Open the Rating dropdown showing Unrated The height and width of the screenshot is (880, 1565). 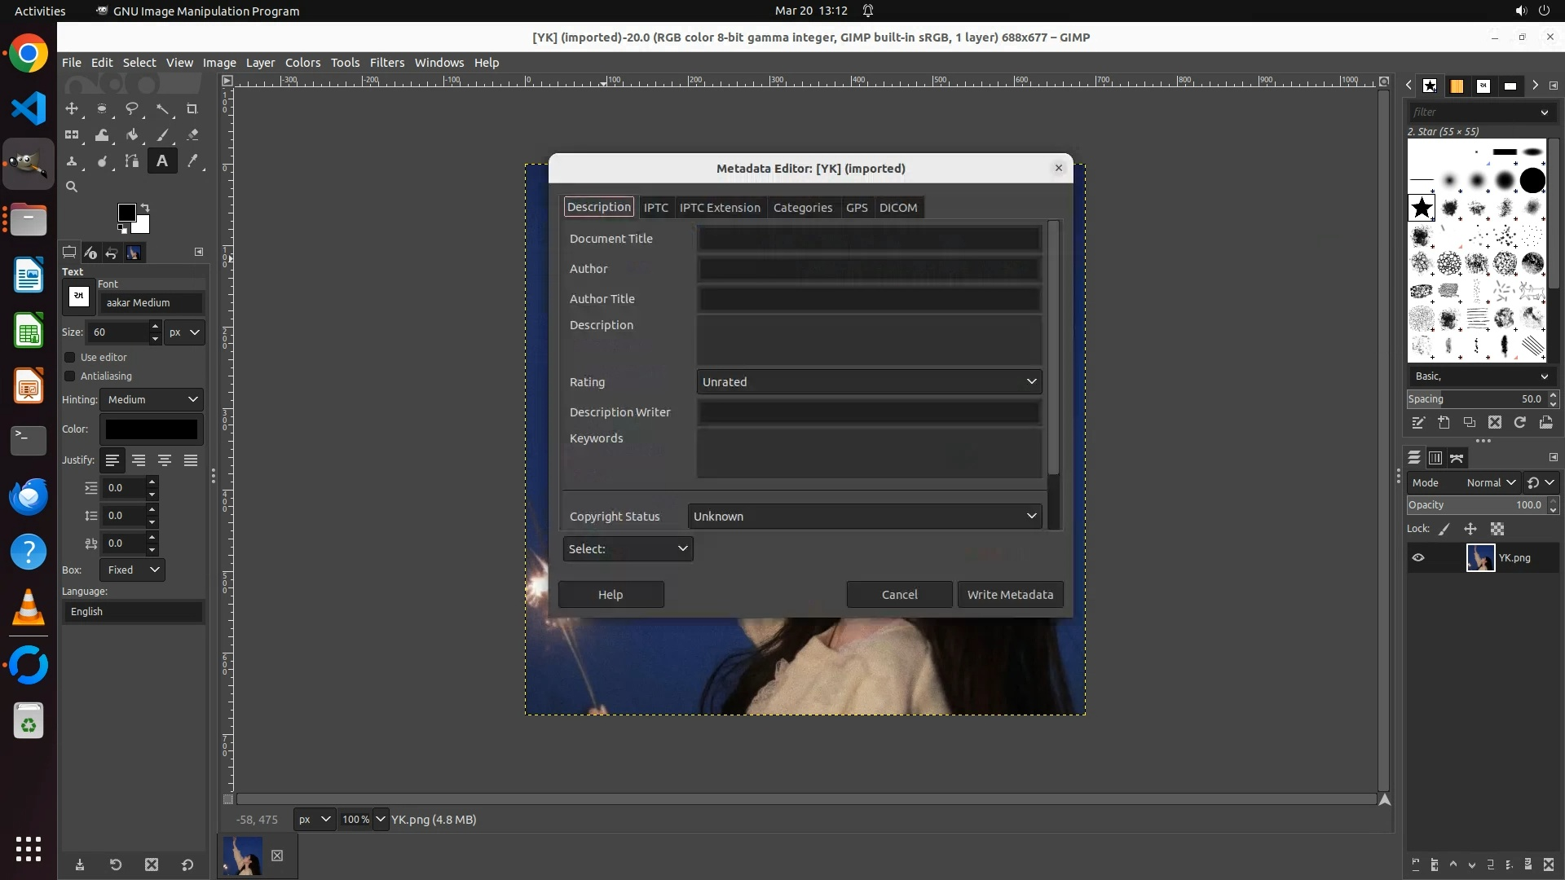pos(869,382)
